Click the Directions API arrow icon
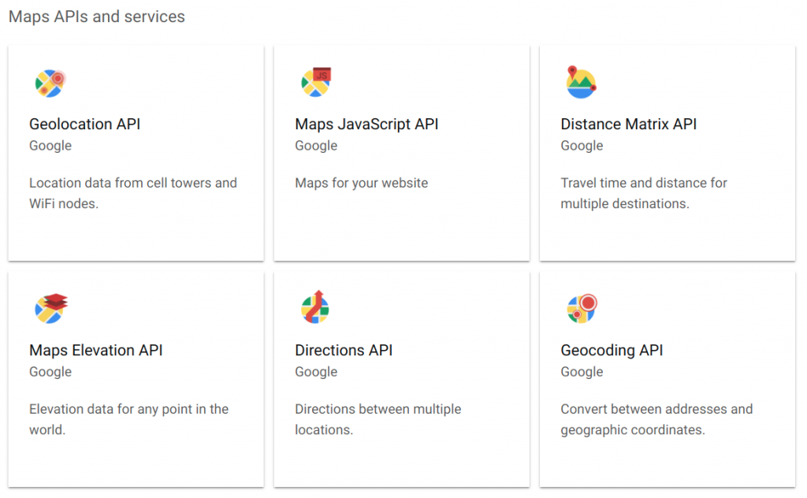The width and height of the screenshot is (807, 498). [x=315, y=308]
